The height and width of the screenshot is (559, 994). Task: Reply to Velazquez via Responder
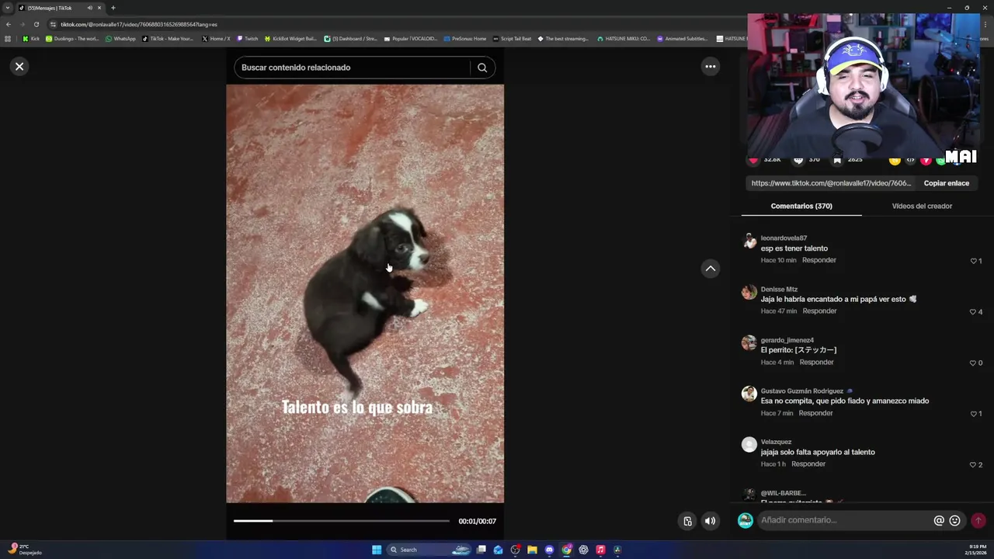tap(808, 464)
